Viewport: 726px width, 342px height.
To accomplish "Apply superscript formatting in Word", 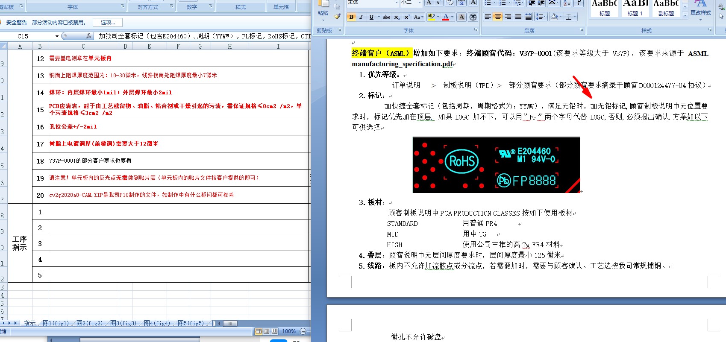I will tap(407, 17).
